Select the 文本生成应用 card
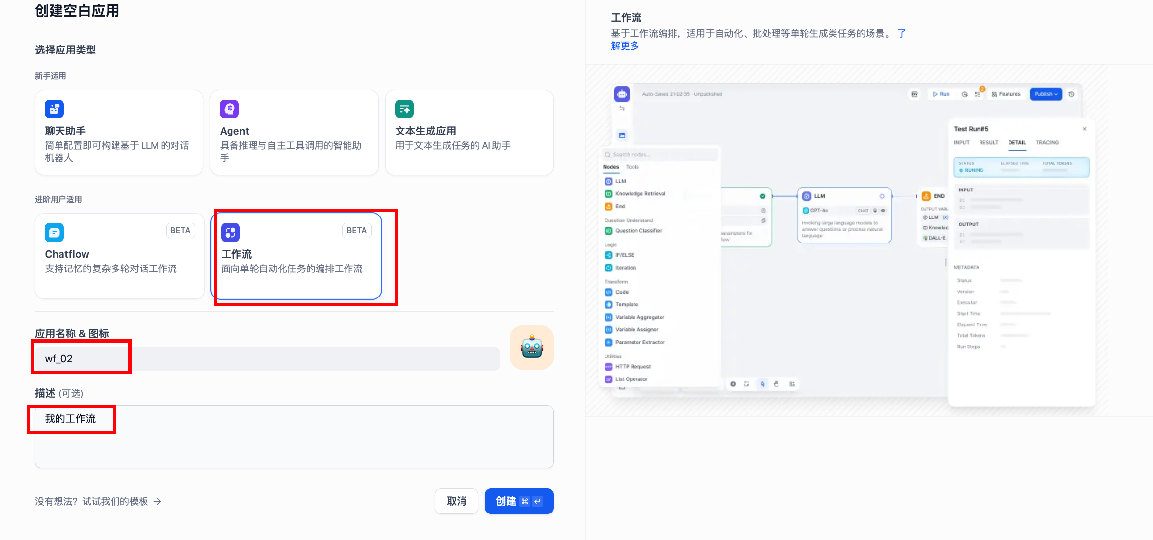The image size is (1153, 540). tap(469, 133)
